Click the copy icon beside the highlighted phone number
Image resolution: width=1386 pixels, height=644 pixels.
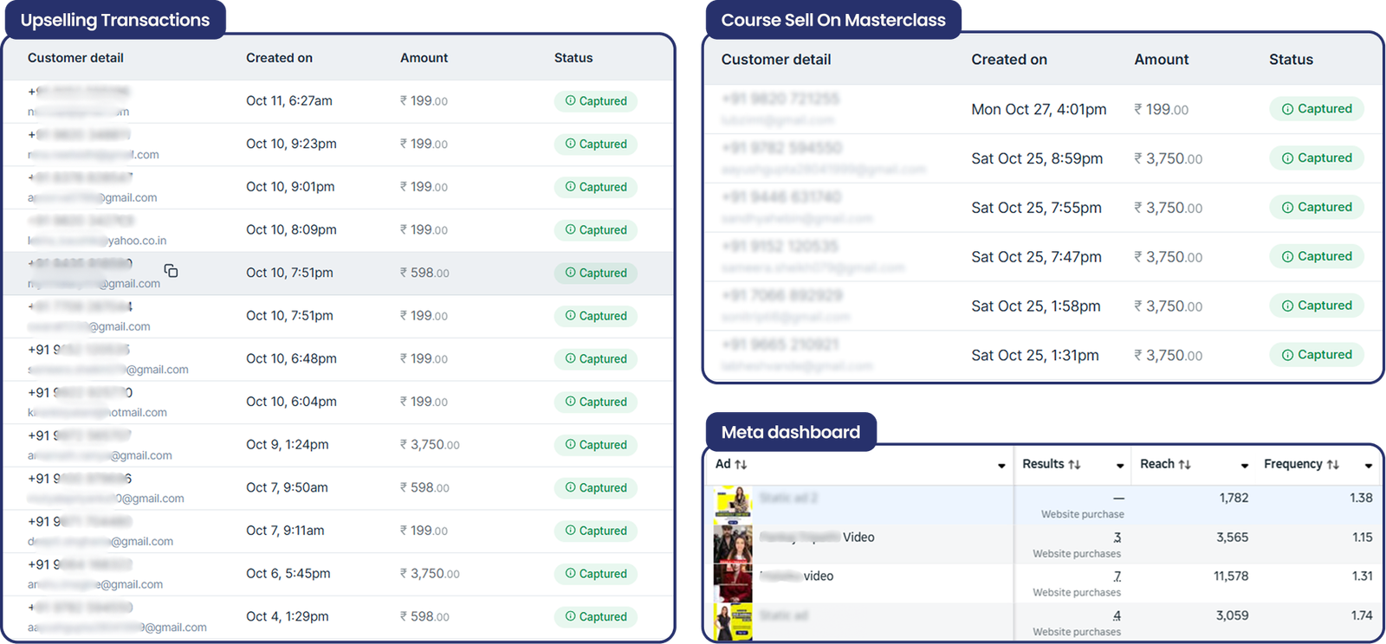(171, 271)
